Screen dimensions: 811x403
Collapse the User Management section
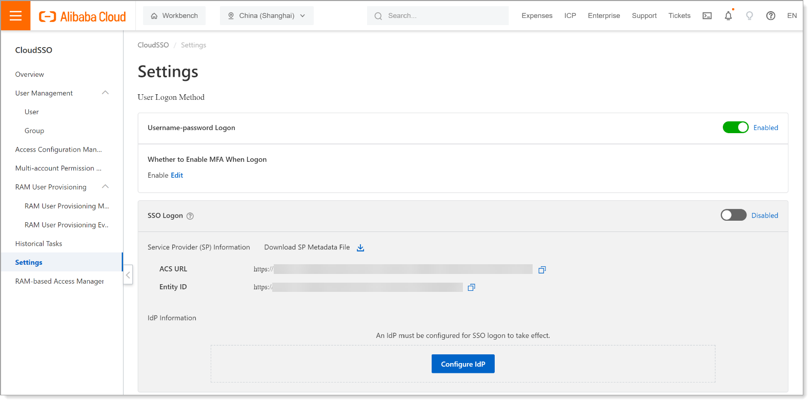[106, 93]
